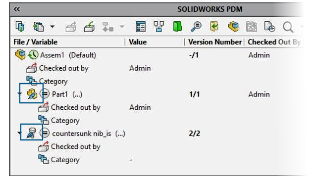Click the Data Card list toolbar icon
Screen dimensions: 317x178
[141, 27]
